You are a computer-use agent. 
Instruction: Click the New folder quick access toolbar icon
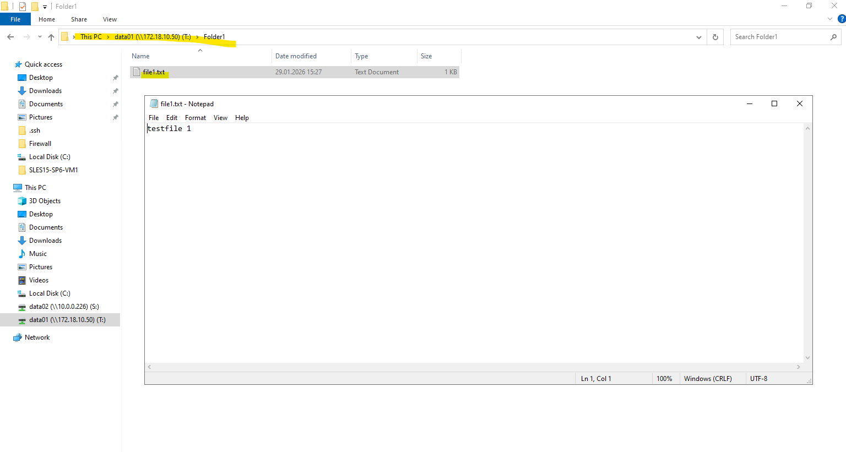[x=35, y=7]
